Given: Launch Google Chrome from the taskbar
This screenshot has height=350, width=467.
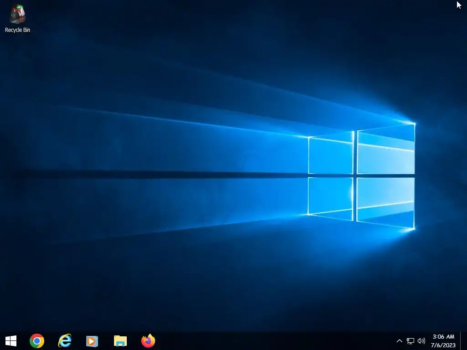Looking at the screenshot, I should [37, 341].
